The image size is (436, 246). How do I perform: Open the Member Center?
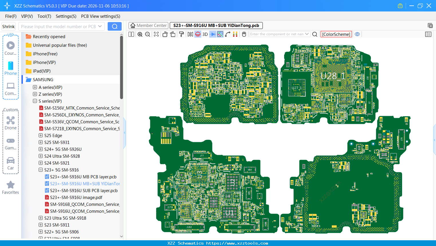tap(148, 25)
